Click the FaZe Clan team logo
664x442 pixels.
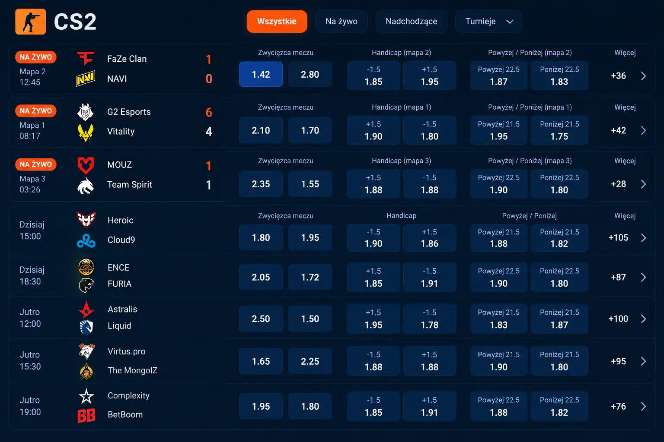coord(86,59)
